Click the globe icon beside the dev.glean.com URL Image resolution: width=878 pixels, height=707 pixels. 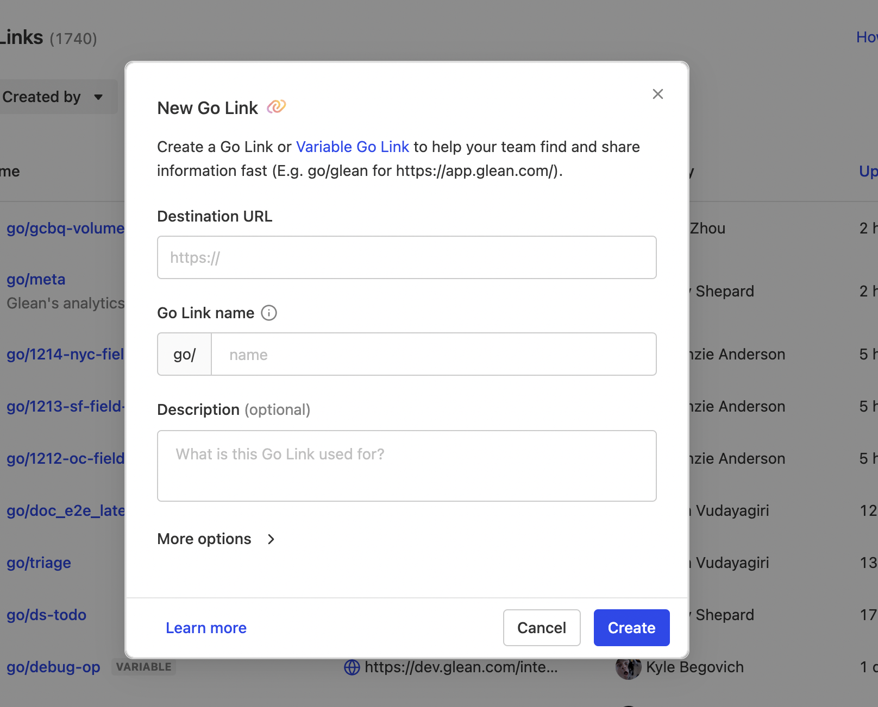pos(352,667)
